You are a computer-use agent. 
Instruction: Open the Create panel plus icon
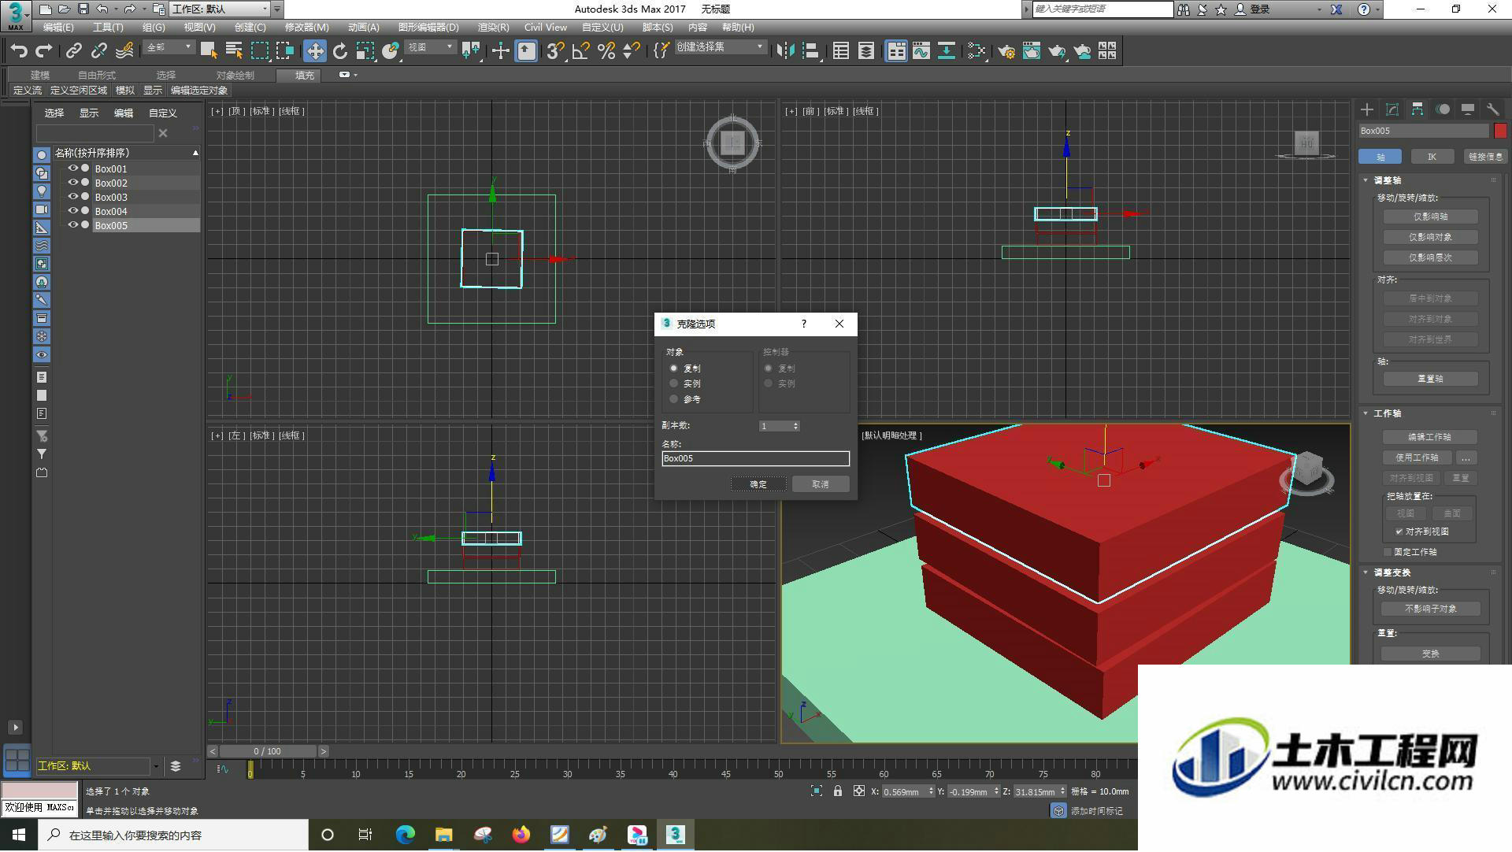(x=1367, y=109)
